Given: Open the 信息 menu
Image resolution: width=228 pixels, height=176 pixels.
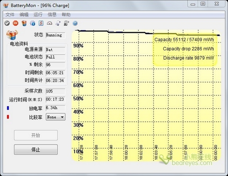Looking at the screenshot, I should pyautogui.click(x=52, y=14).
